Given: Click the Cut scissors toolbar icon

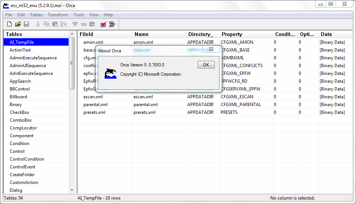Looking at the screenshot, I should [x=38, y=24].
